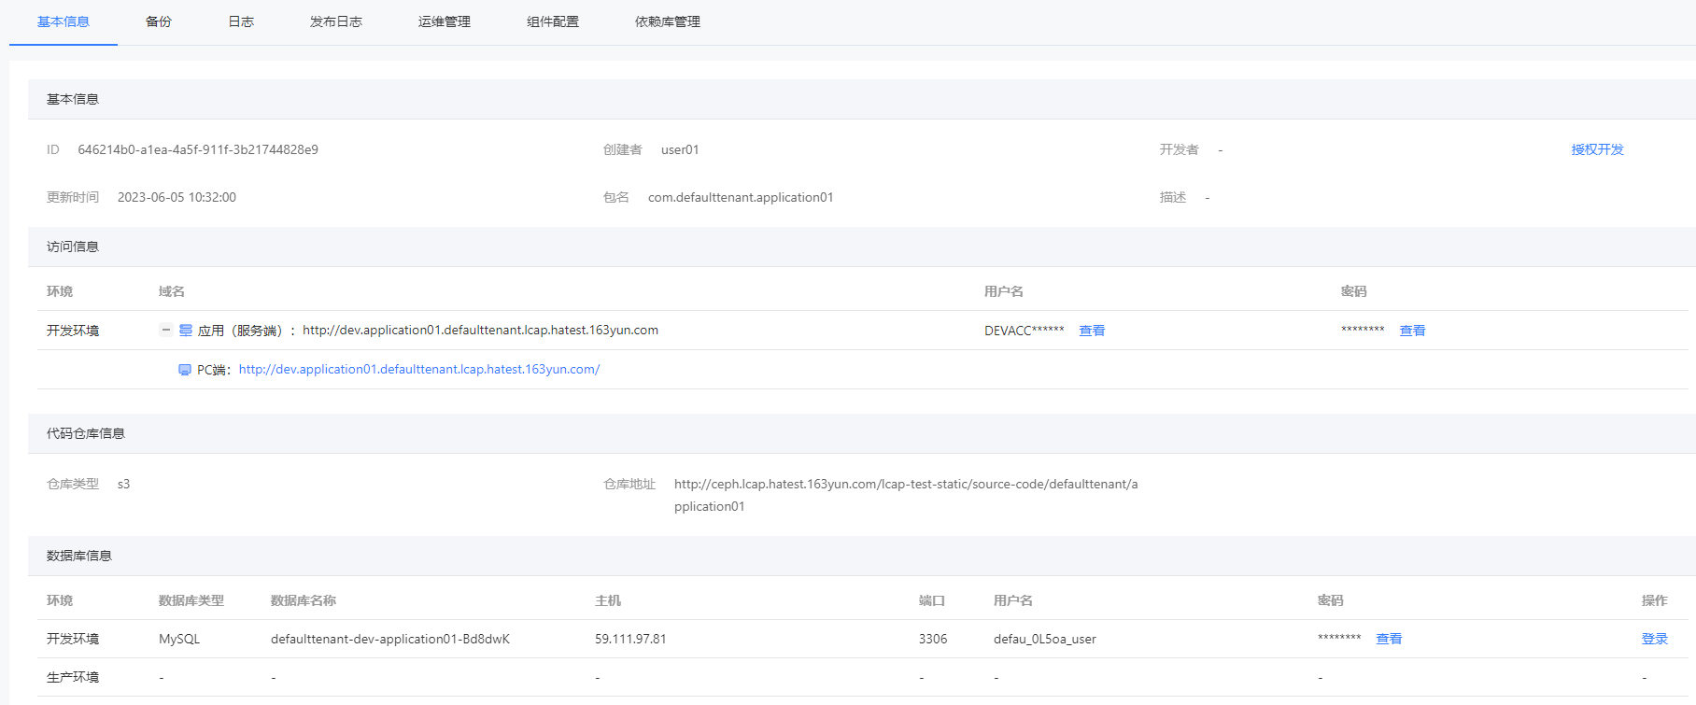Collapse the 应用(服务端) row with minus icon
Image resolution: width=1696 pixels, height=705 pixels.
point(166,330)
